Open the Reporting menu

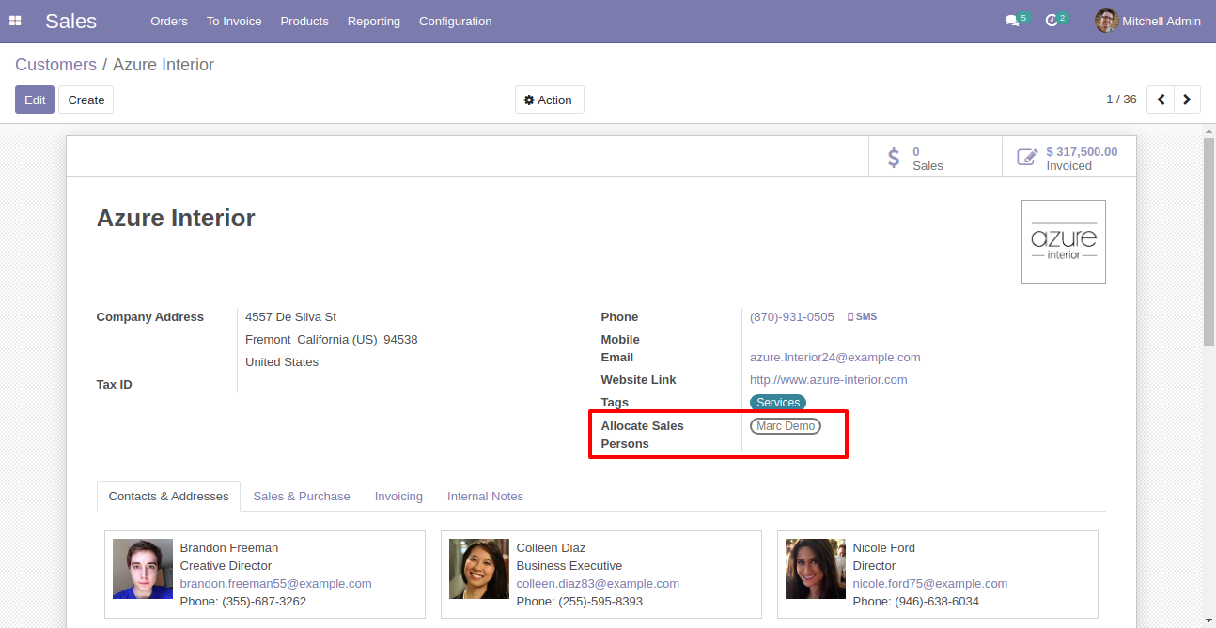coord(374,21)
